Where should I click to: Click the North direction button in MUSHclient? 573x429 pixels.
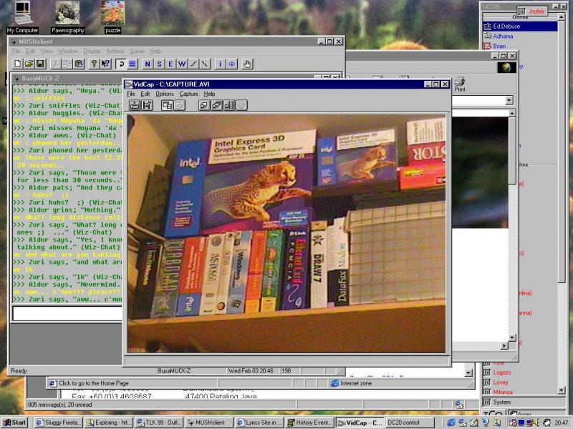click(x=148, y=64)
